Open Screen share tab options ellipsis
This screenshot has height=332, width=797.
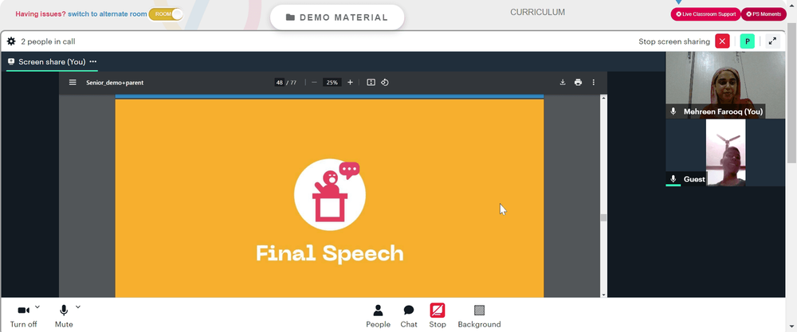point(93,61)
